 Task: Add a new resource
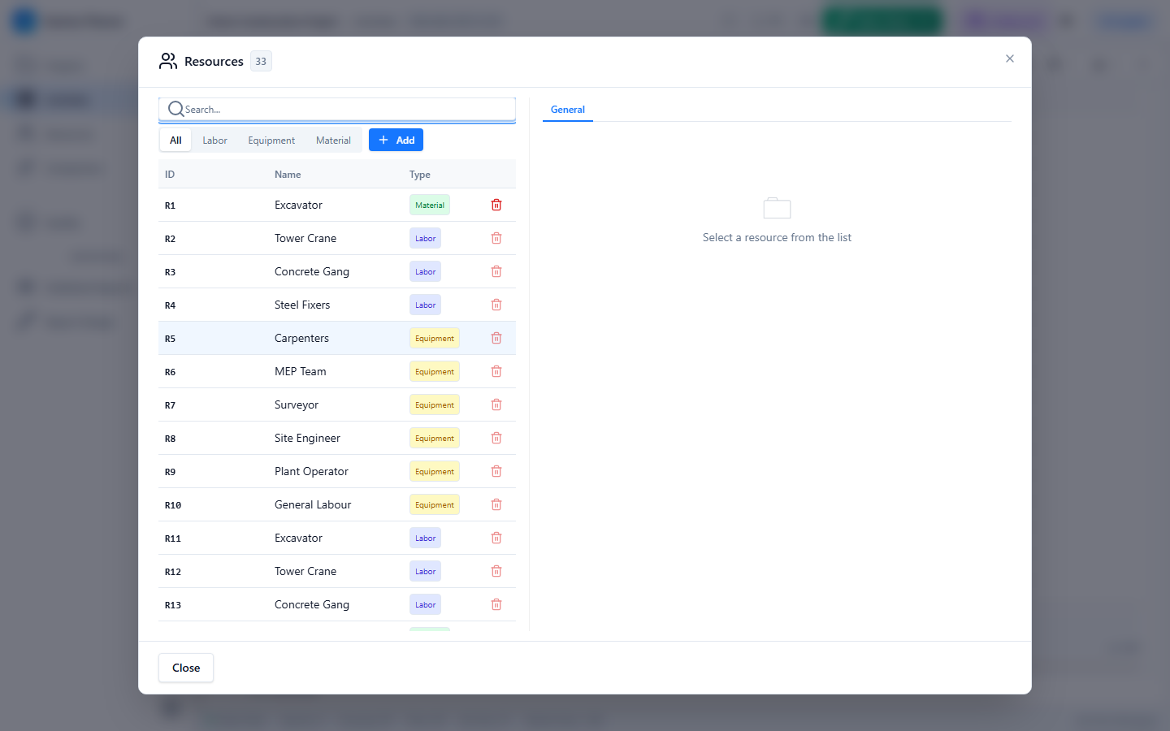[396, 140]
